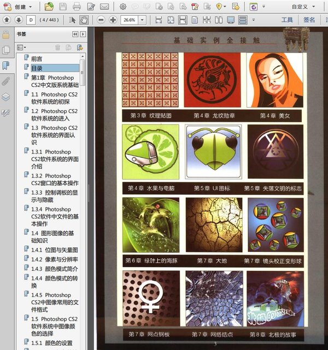
Task: Open the 创建 dropdown menu
Action: (21, 7)
